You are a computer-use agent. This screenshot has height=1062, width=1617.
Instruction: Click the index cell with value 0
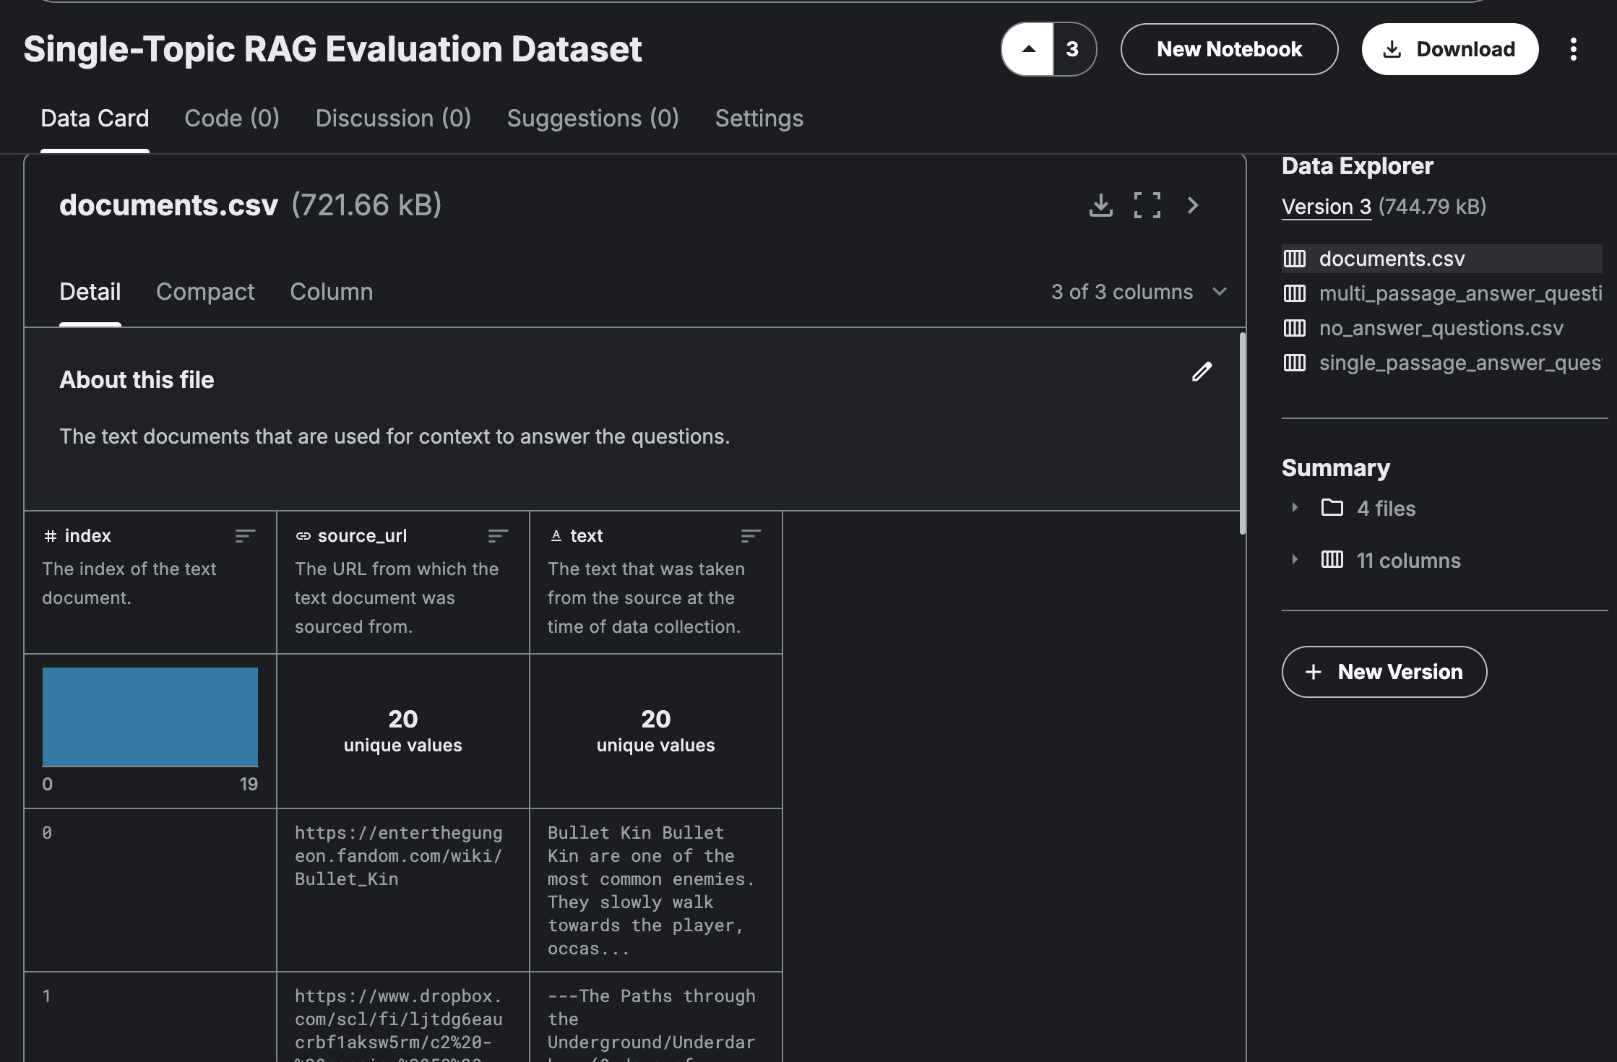click(x=150, y=890)
